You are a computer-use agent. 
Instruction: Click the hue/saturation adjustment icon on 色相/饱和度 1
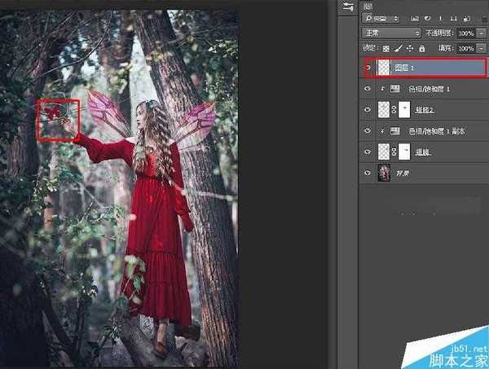[x=396, y=88]
